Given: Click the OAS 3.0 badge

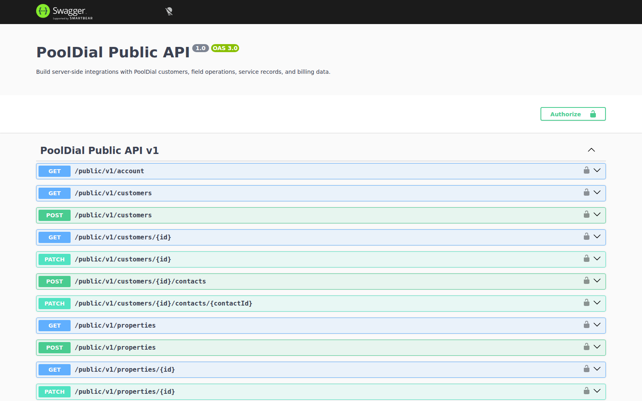Looking at the screenshot, I should pyautogui.click(x=225, y=48).
